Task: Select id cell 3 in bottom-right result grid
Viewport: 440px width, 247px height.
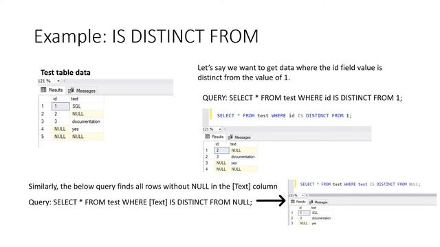Action: point(304,218)
